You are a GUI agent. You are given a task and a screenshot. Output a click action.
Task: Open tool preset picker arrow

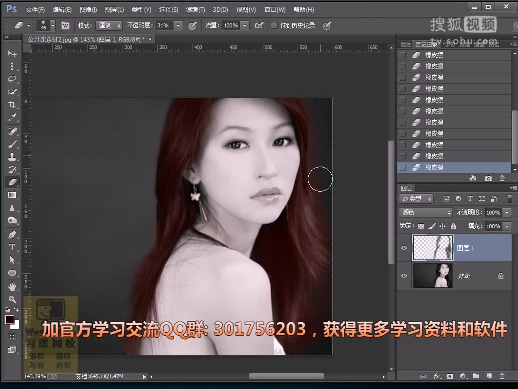(x=28, y=26)
